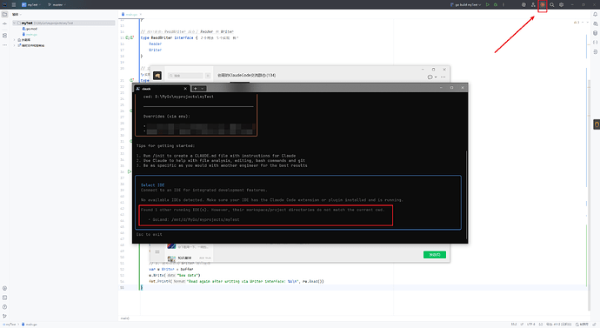Click the green run gutter arrow beside the code
The image size is (600, 328).
coord(130,171)
